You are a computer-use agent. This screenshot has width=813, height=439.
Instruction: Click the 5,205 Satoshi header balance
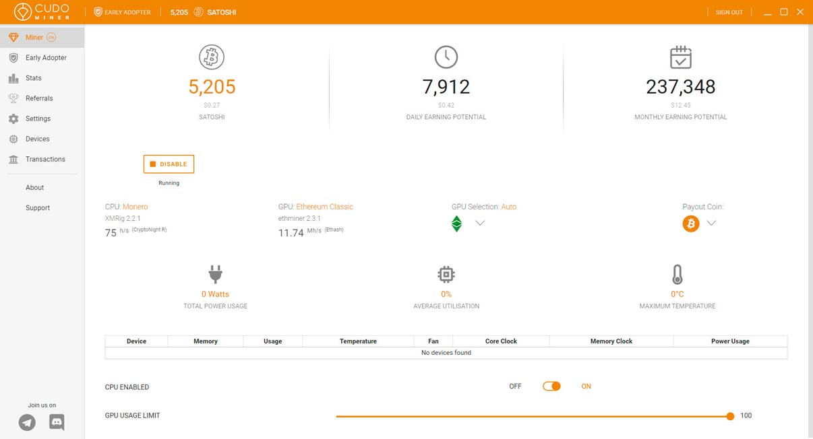pos(179,12)
